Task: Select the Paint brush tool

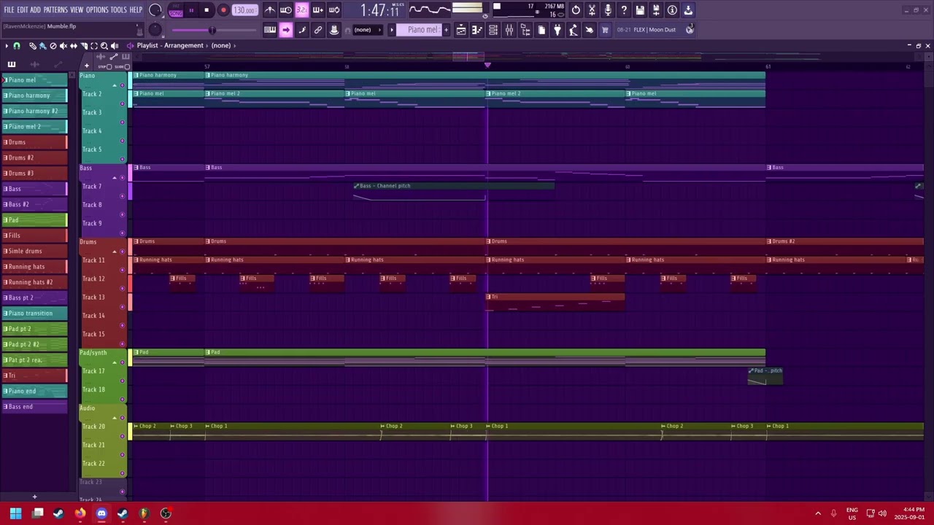Action: [x=42, y=45]
